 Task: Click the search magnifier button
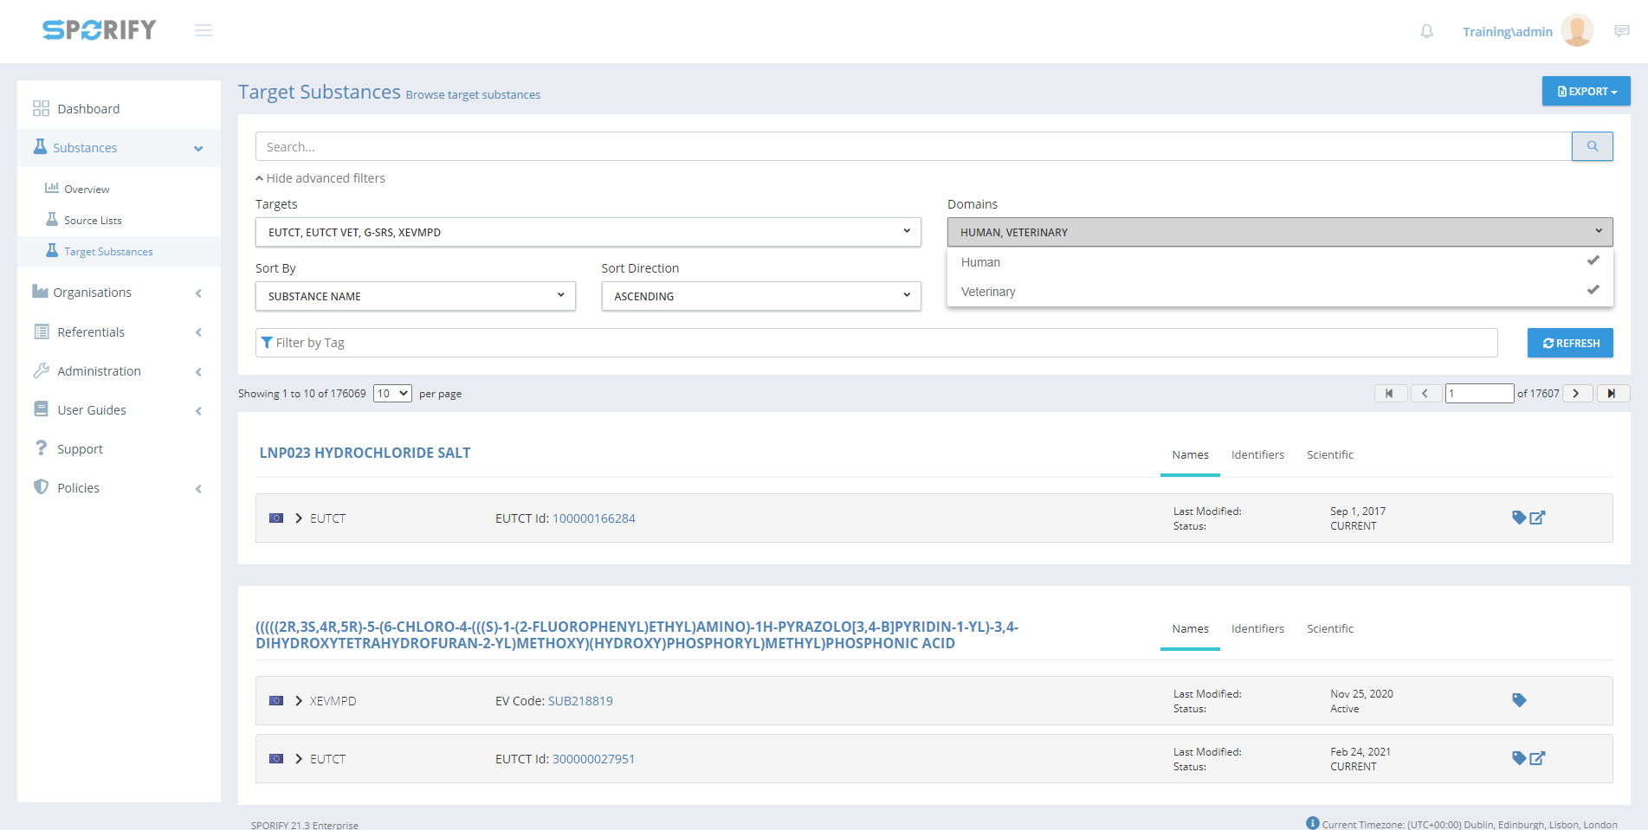1592,146
